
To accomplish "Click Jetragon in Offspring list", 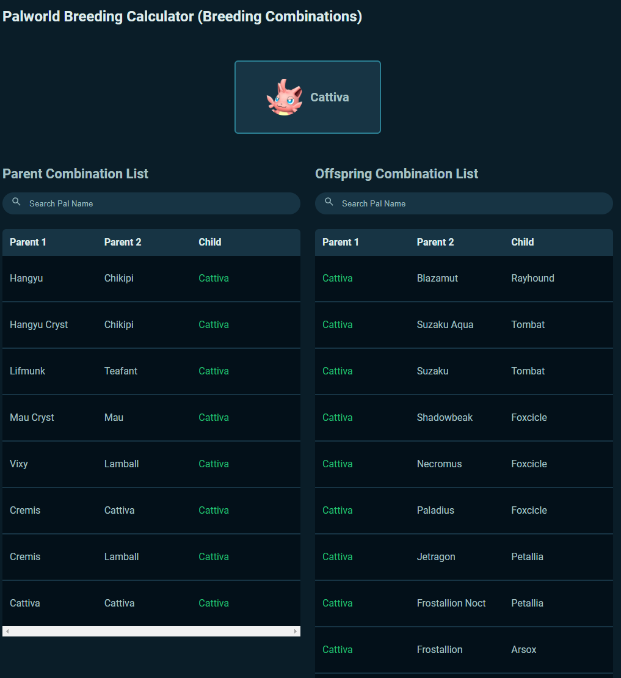I will click(436, 557).
